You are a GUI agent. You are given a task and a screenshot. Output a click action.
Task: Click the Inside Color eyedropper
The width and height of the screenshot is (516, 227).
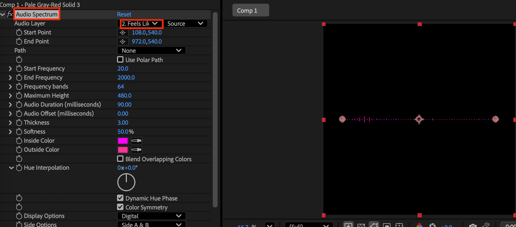[136, 141]
